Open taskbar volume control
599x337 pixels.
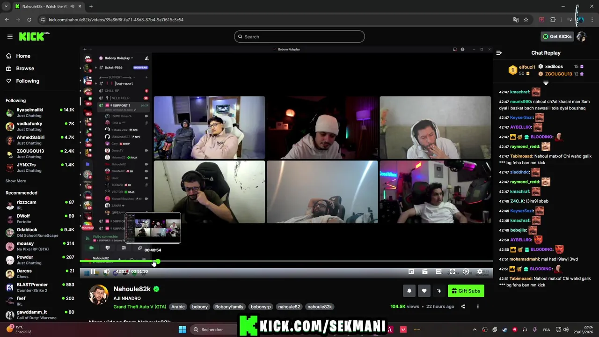click(566, 330)
